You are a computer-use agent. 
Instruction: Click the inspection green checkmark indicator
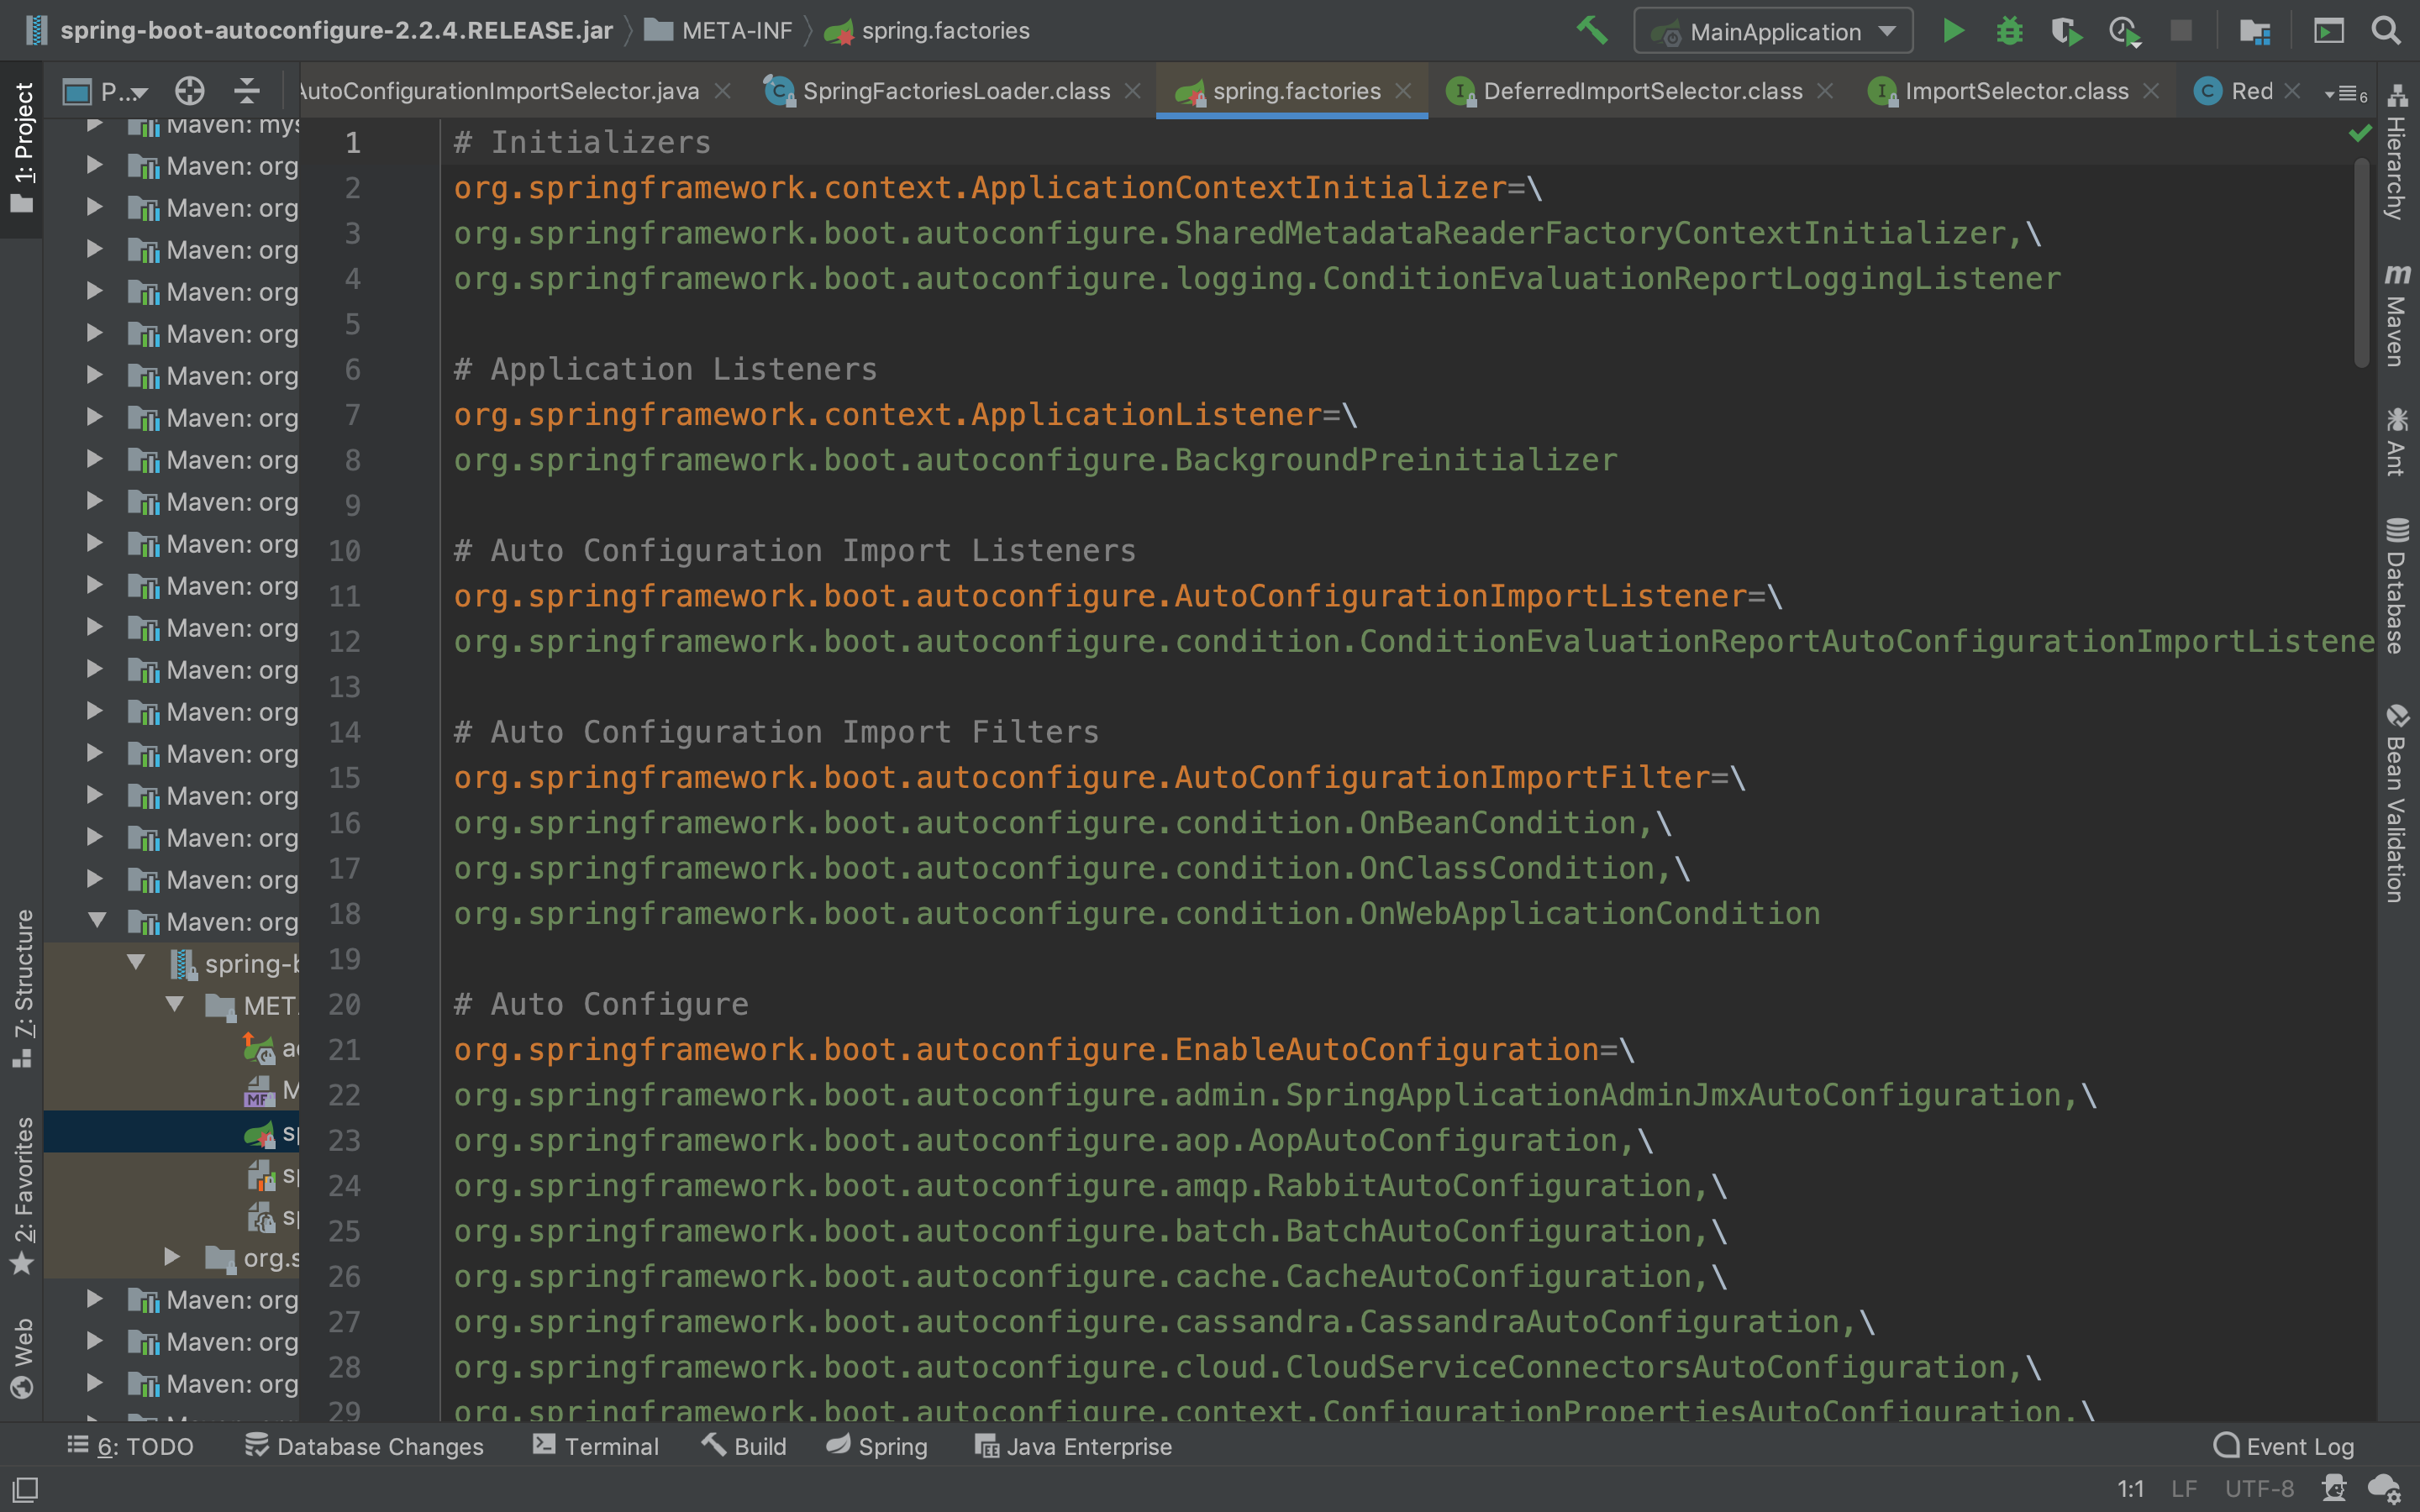pyautogui.click(x=2360, y=133)
